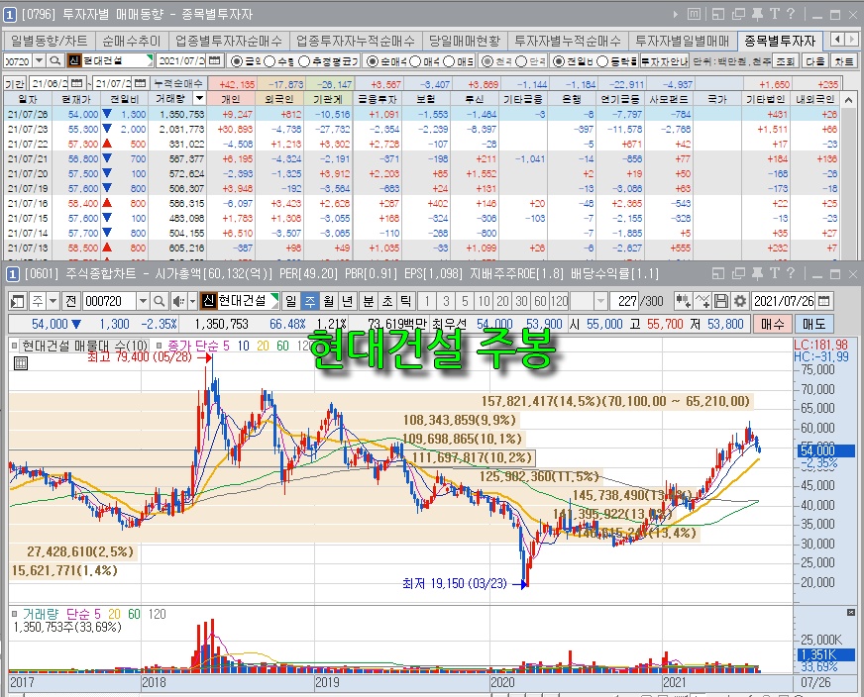Screen dimensions: 864x697
Task: Switch to the 일별동향/차트 tab
Action: click(49, 41)
